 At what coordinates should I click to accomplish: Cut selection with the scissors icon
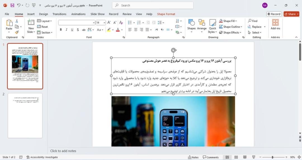click(17, 21)
